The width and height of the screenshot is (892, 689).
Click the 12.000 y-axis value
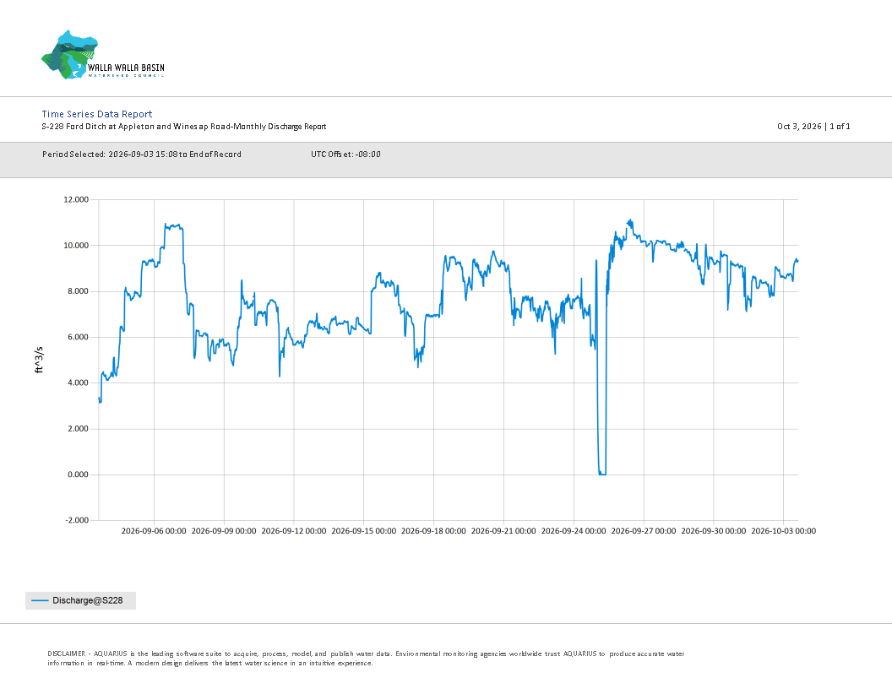click(x=76, y=199)
